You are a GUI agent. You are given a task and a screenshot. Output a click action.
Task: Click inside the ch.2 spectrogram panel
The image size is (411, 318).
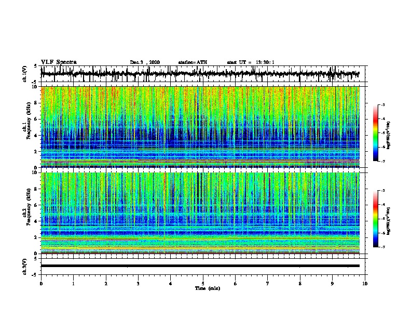pos(200,213)
